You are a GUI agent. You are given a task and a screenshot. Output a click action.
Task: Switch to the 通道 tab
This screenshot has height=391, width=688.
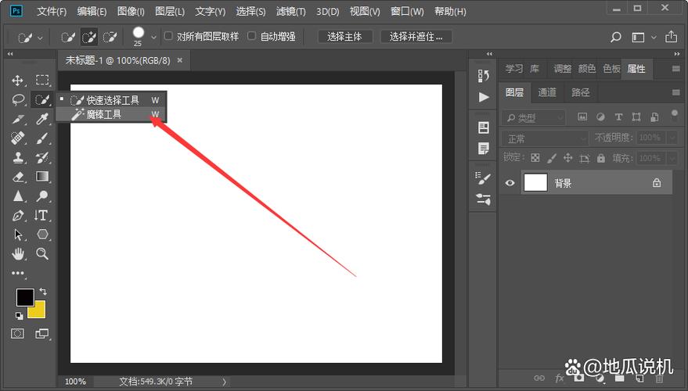[x=547, y=92]
